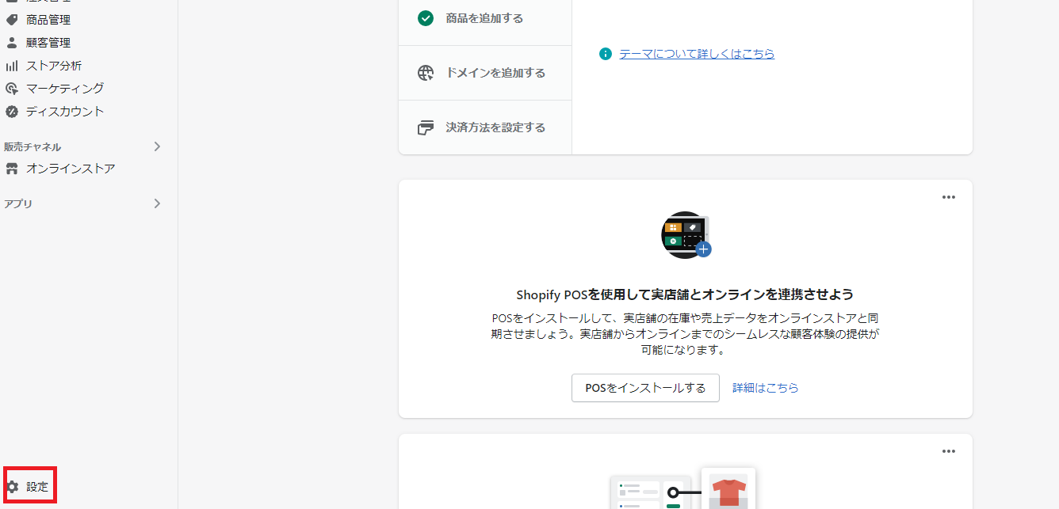
Task: Click the green checkmark on 商品を追加する
Action: point(426,18)
